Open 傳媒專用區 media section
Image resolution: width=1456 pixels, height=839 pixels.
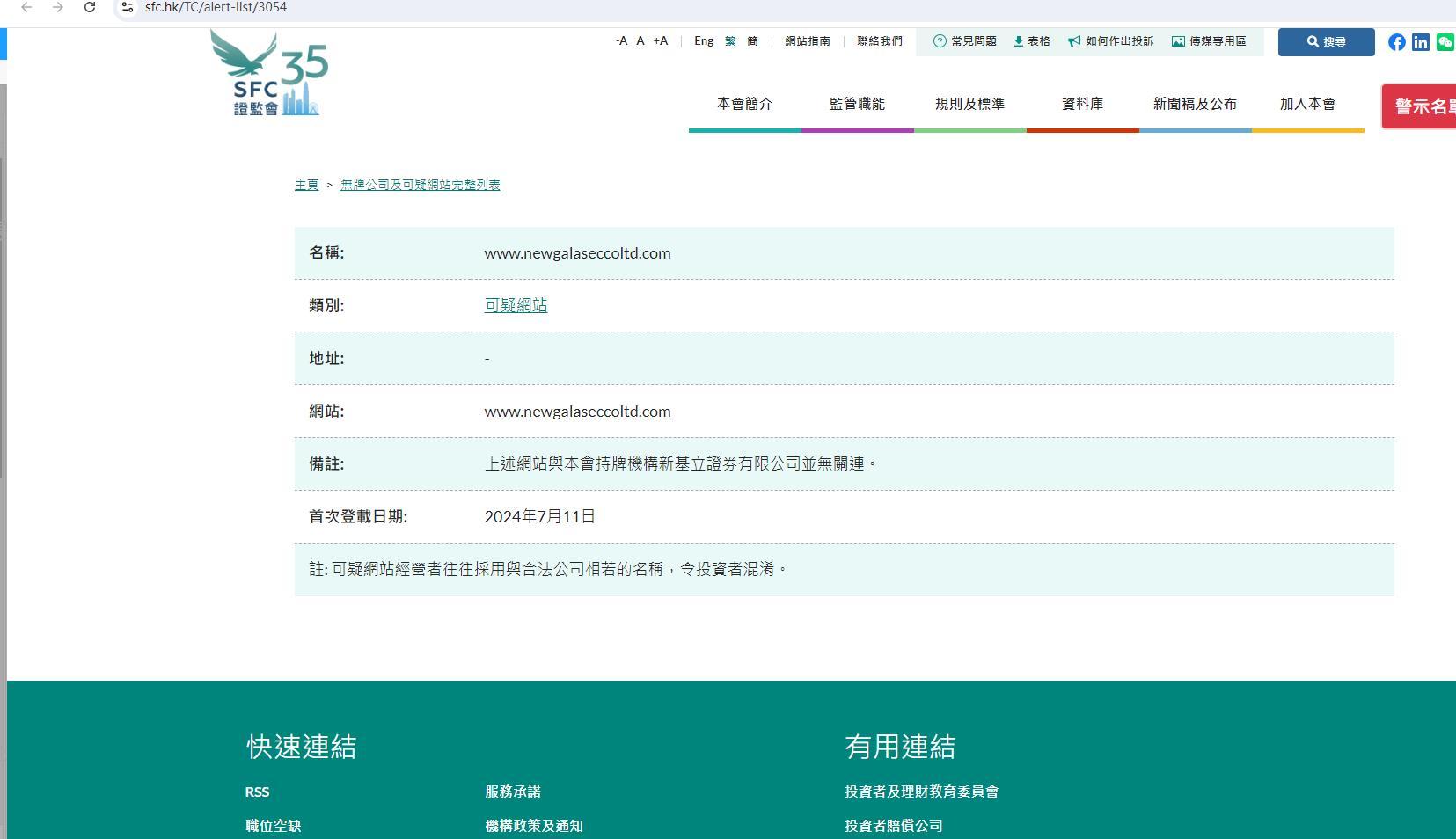pyautogui.click(x=1209, y=41)
